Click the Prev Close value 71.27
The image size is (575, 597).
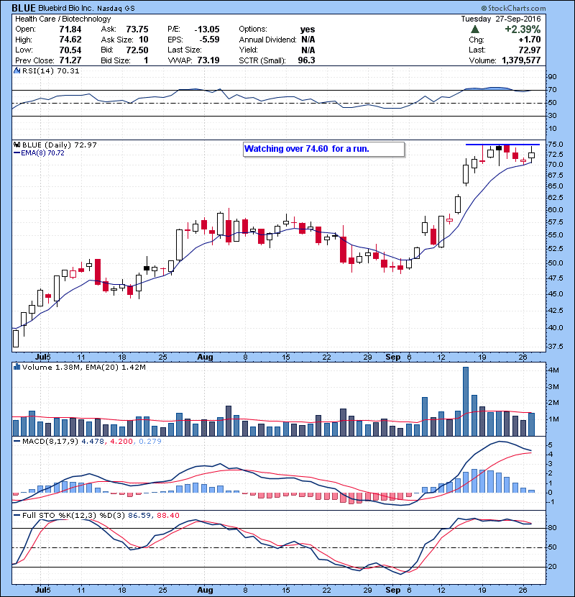coord(70,60)
